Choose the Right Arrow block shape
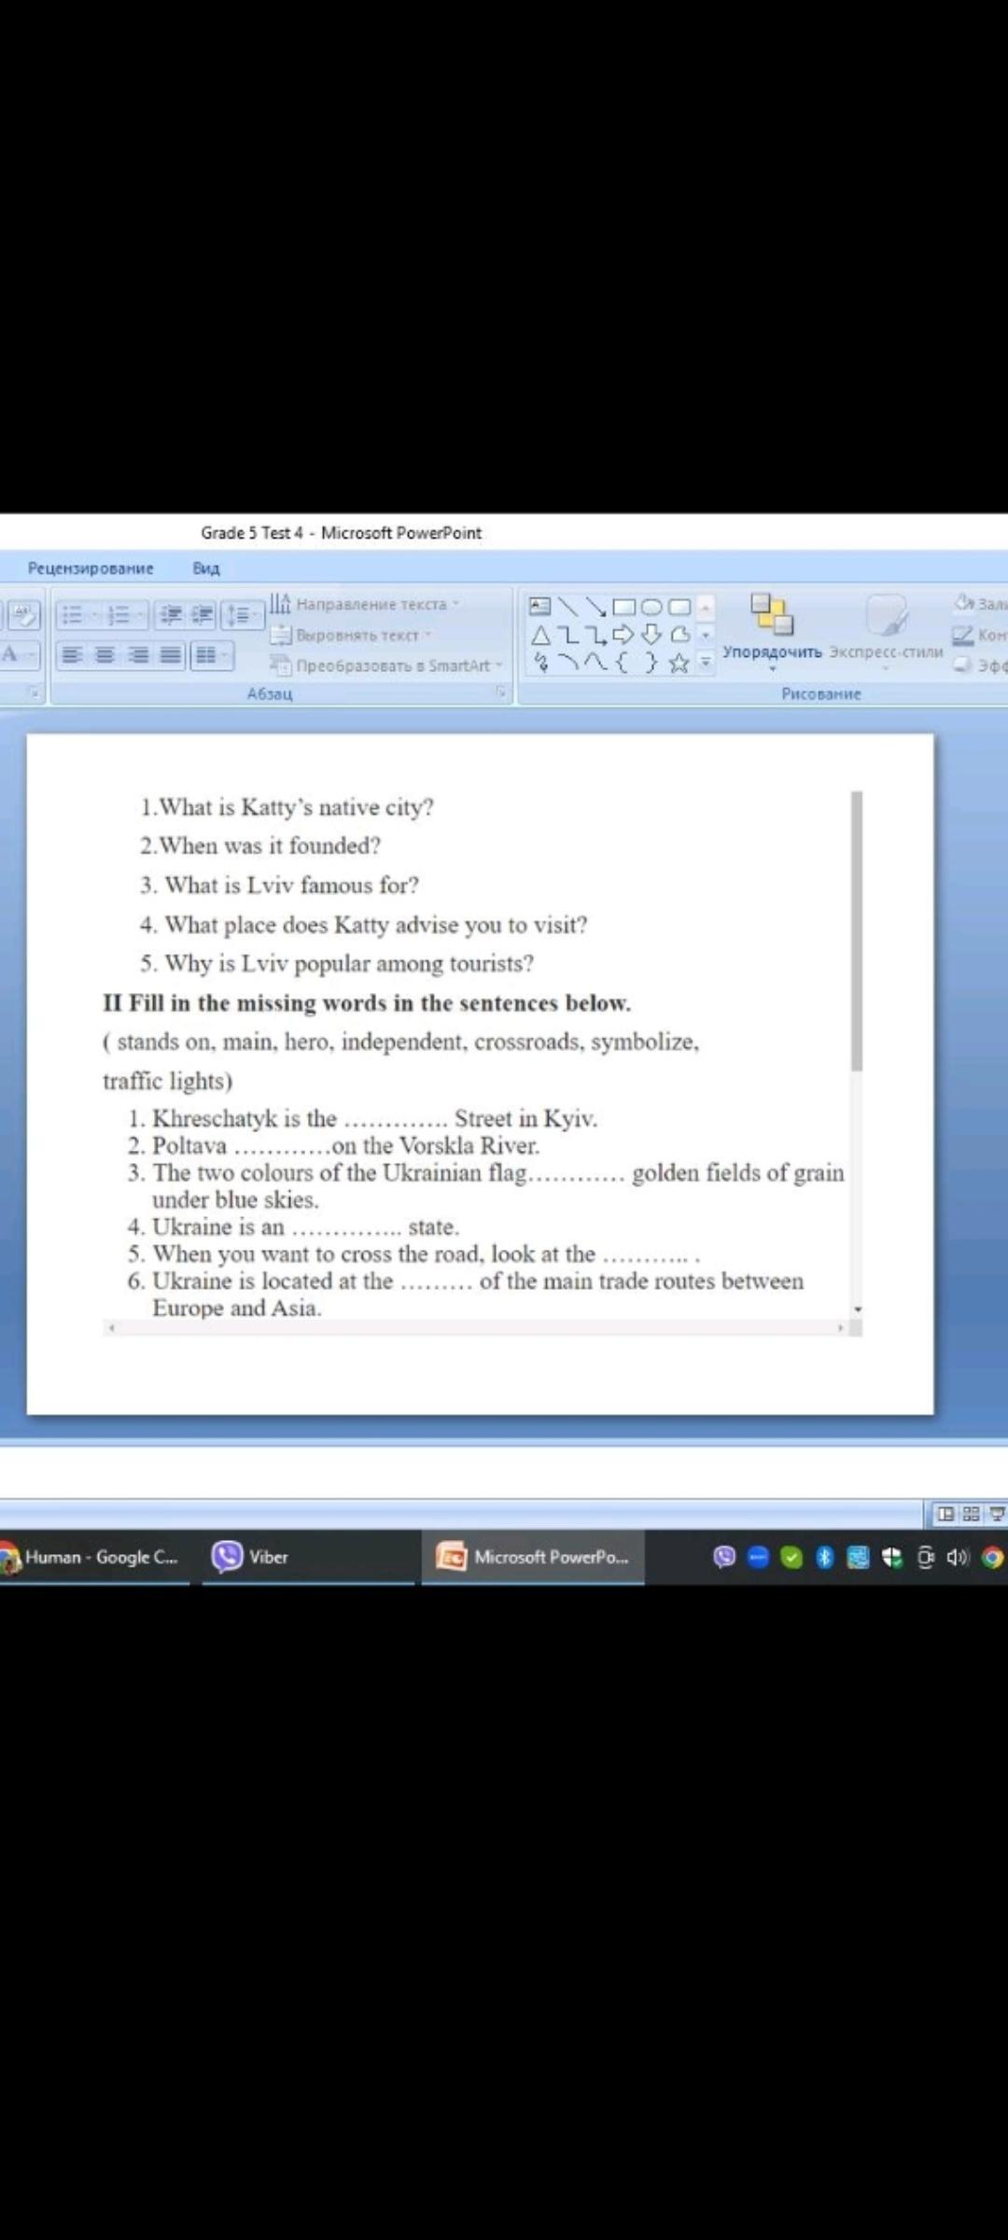This screenshot has width=1008, height=2240. tap(623, 635)
